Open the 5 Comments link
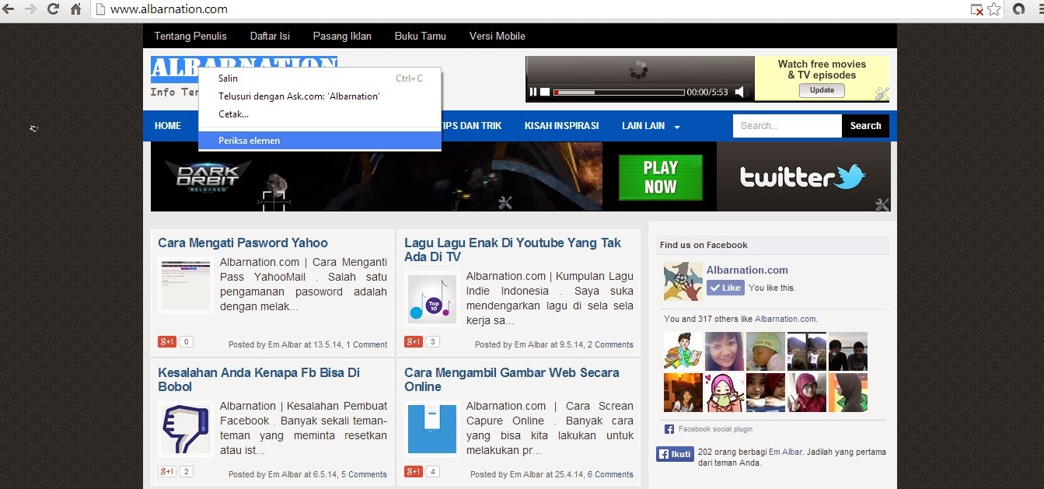 (364, 474)
